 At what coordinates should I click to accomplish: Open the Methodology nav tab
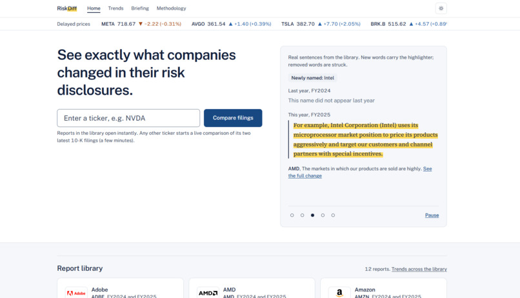tap(171, 8)
